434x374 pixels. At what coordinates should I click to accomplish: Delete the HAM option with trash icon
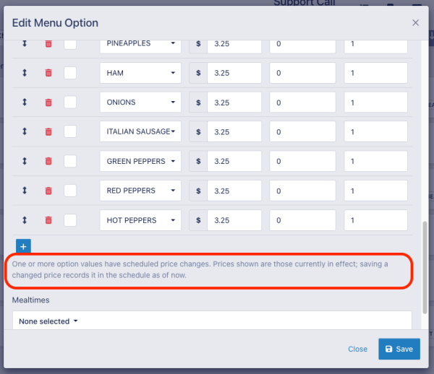(48, 73)
